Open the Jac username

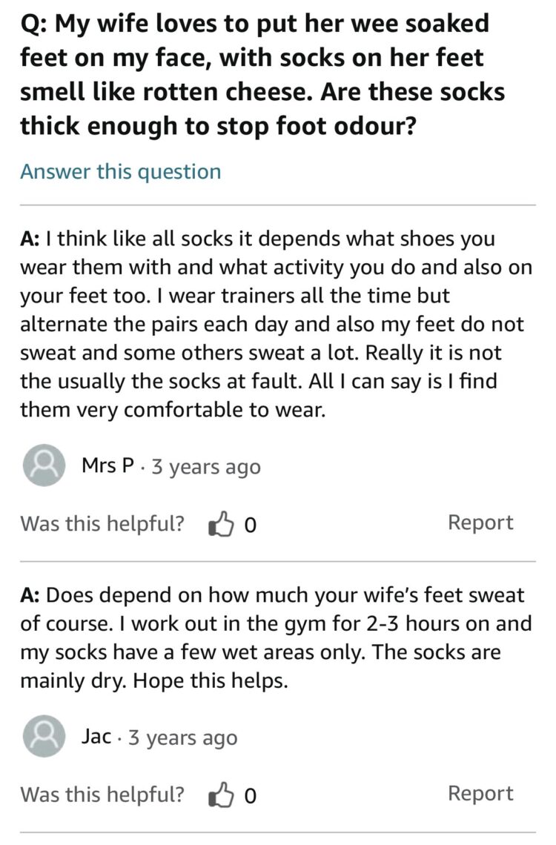[97, 737]
